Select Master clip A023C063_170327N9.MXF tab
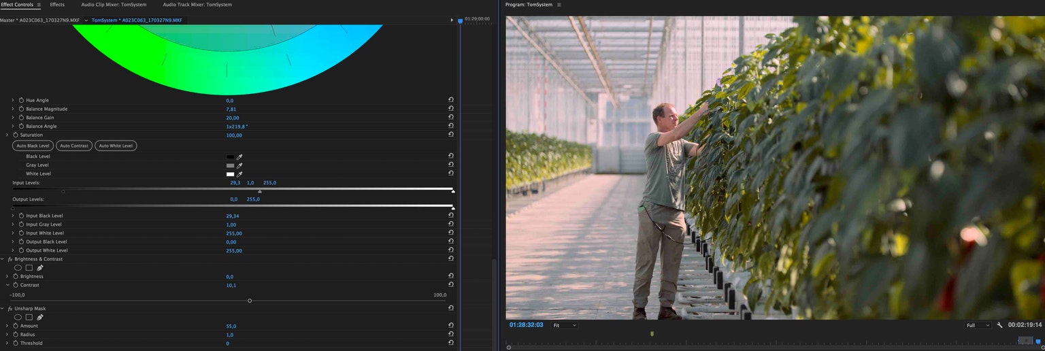The height and width of the screenshot is (351, 1045). [39, 20]
